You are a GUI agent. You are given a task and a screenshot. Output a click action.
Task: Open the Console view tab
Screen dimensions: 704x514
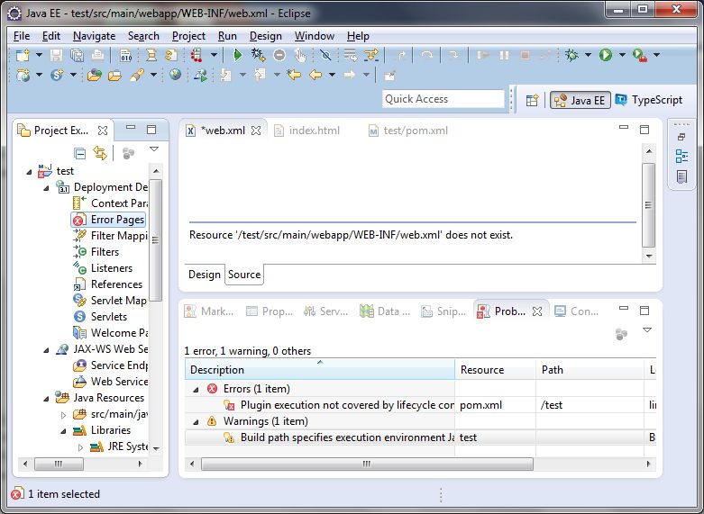(x=577, y=311)
